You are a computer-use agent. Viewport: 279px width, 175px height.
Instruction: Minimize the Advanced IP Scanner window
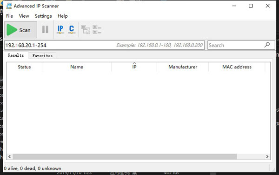tap(234, 6)
